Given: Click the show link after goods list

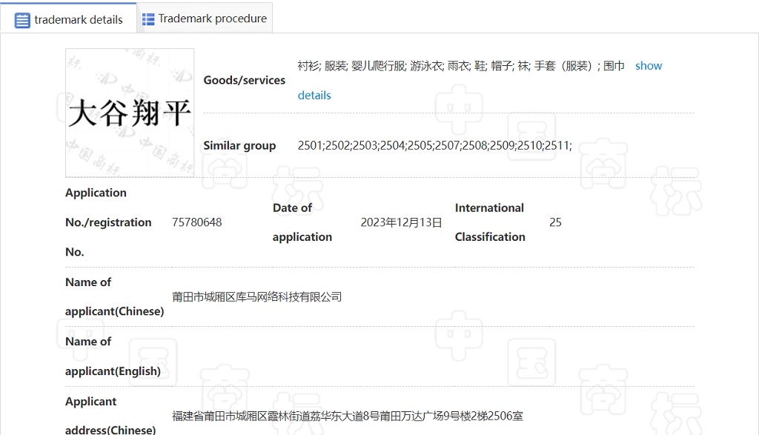Looking at the screenshot, I should click(x=648, y=66).
